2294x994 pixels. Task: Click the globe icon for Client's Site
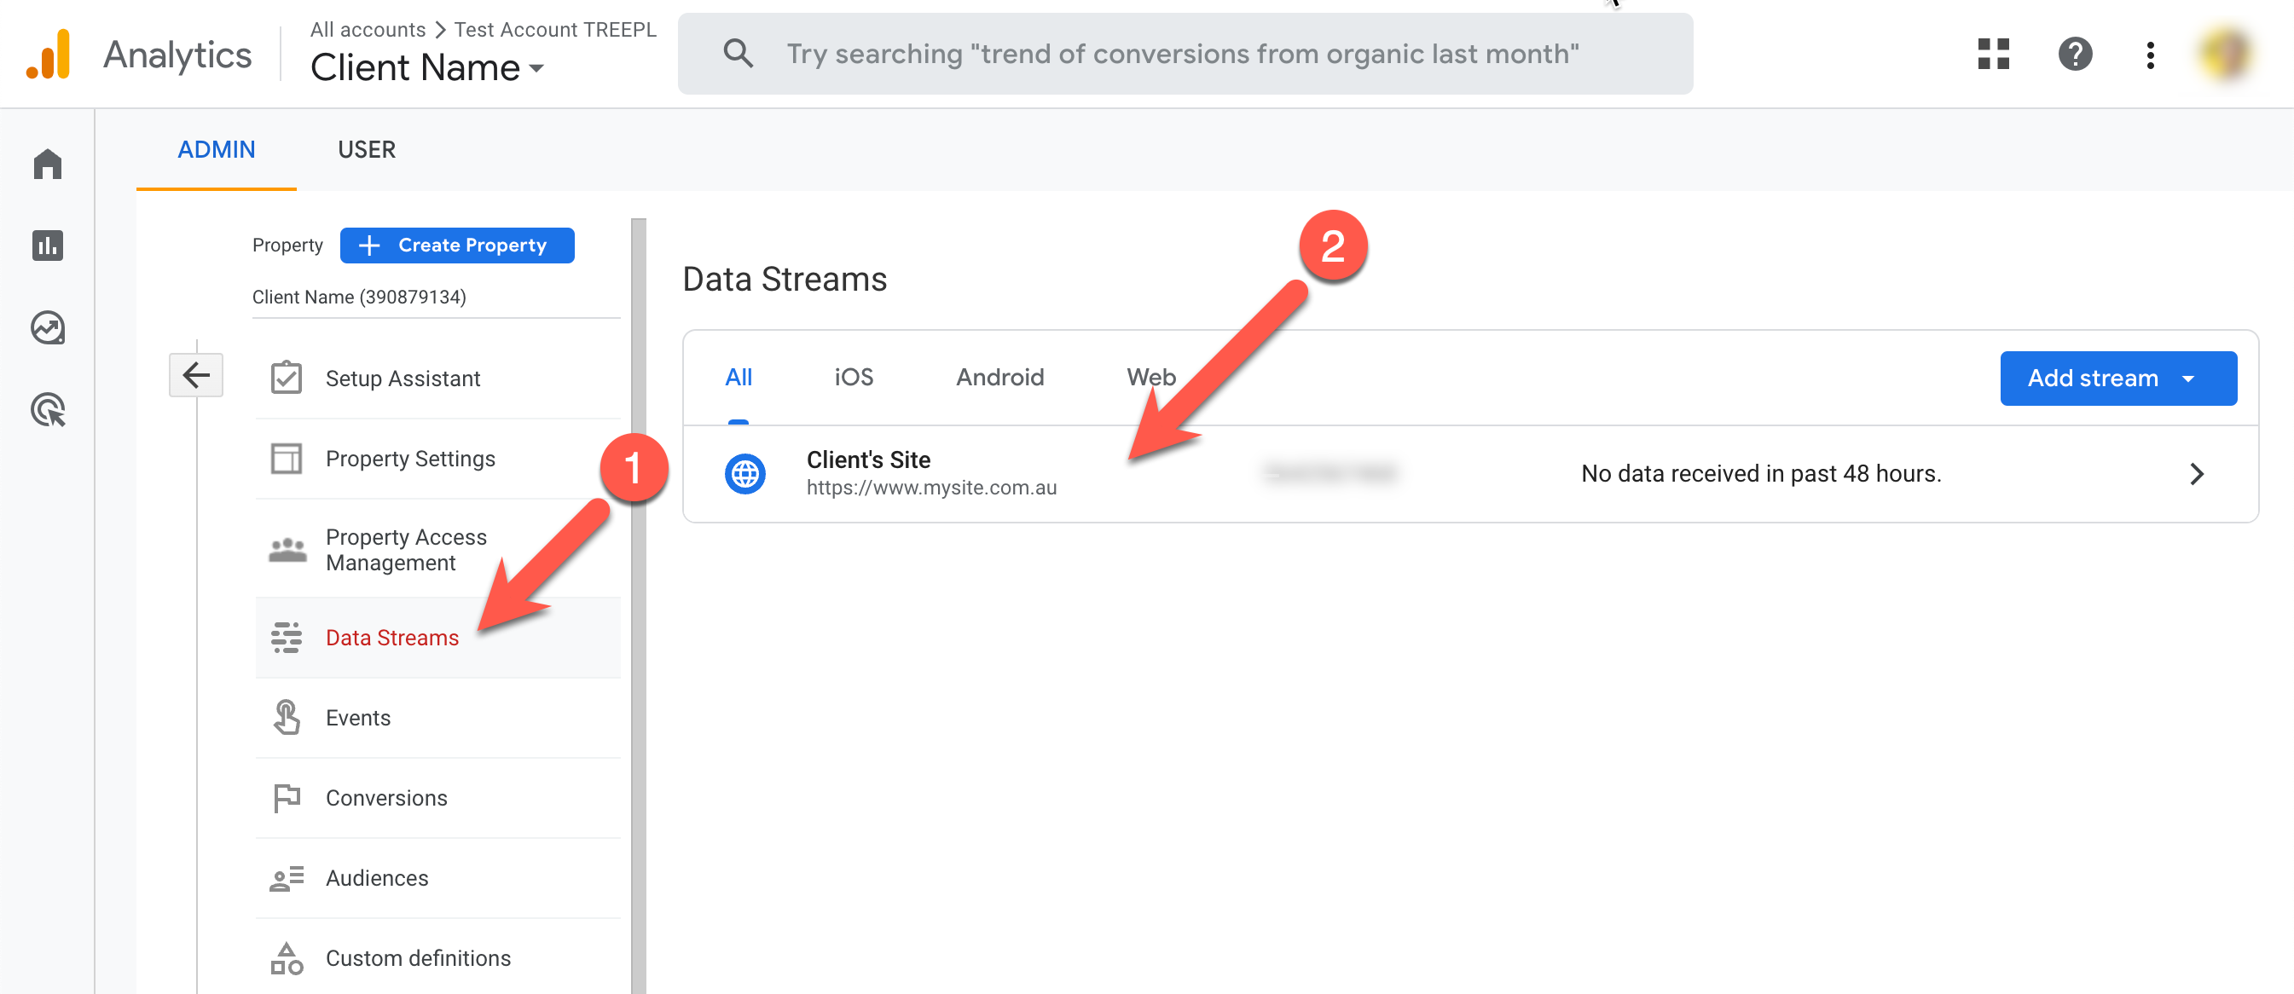tap(744, 473)
